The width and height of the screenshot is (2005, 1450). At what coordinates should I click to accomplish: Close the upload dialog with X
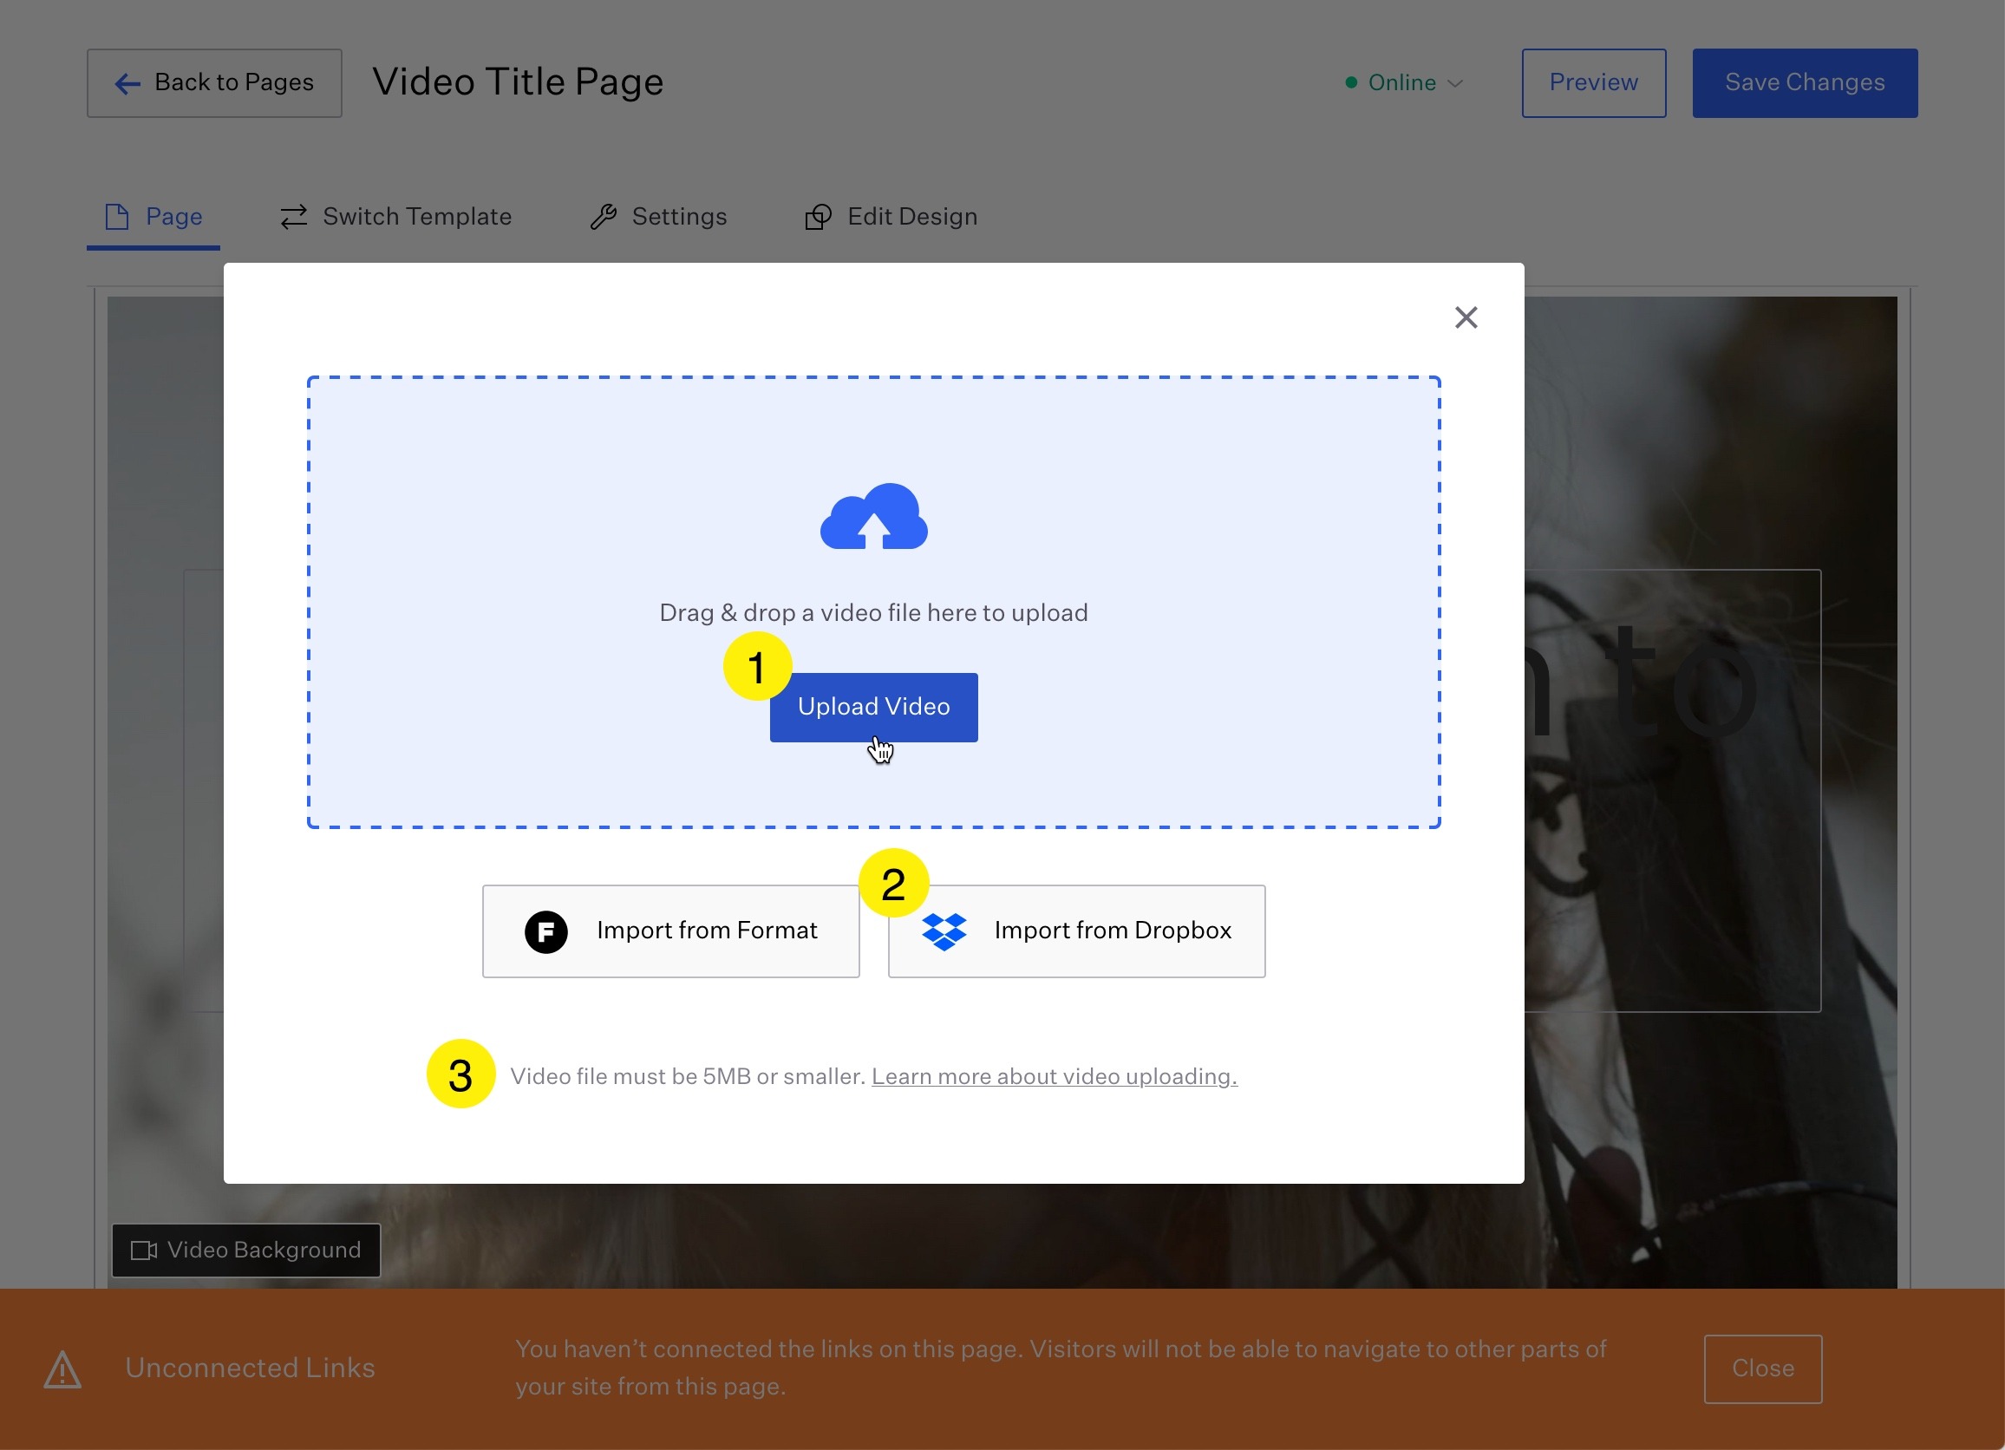[x=1466, y=317]
